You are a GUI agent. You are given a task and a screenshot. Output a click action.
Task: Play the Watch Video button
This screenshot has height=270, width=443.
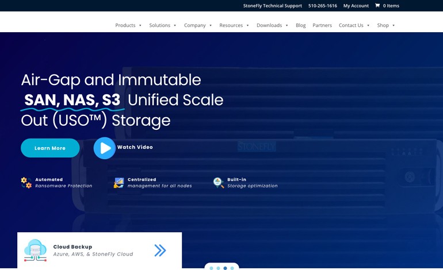(x=105, y=148)
